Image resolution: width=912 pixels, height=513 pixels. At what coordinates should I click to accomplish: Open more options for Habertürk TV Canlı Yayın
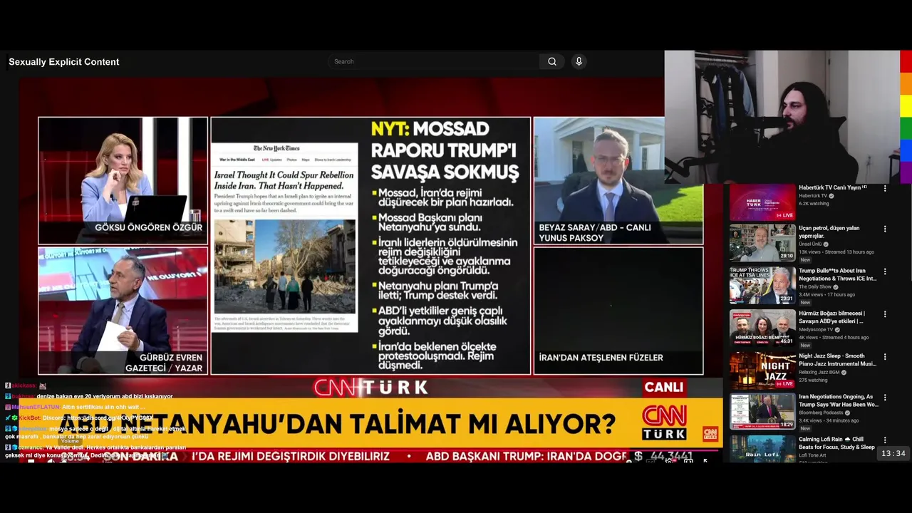click(x=885, y=189)
